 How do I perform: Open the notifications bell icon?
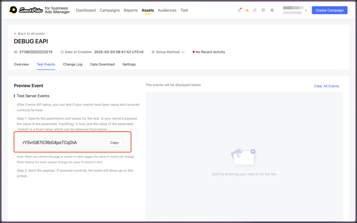pos(239,10)
